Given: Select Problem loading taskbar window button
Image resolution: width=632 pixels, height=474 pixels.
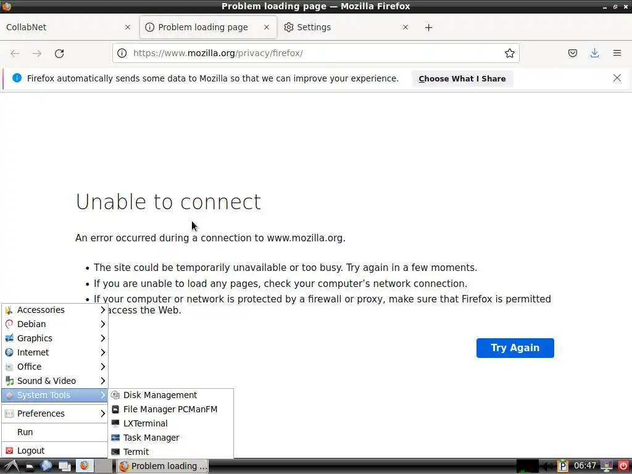Looking at the screenshot, I should pos(163,466).
